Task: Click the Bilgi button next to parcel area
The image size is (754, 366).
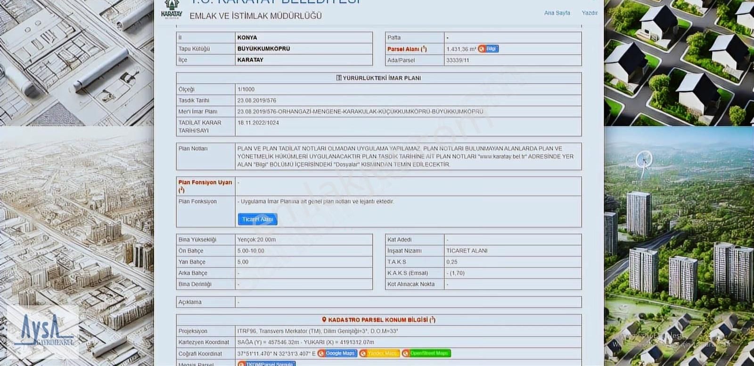Action: 488,49
